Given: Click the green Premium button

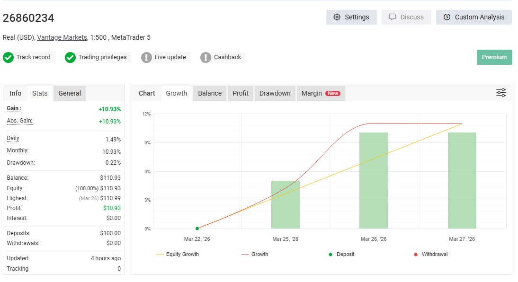Looking at the screenshot, I should click(494, 57).
